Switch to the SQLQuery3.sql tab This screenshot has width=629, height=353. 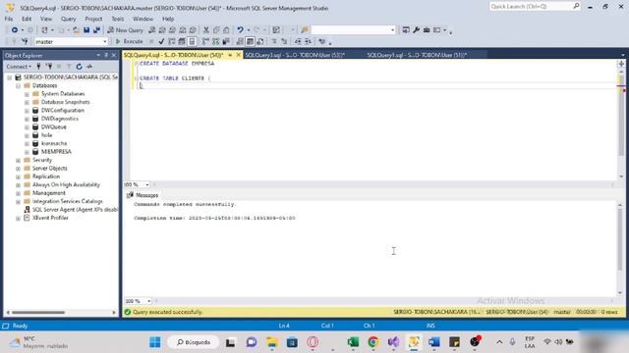[x=295, y=55]
